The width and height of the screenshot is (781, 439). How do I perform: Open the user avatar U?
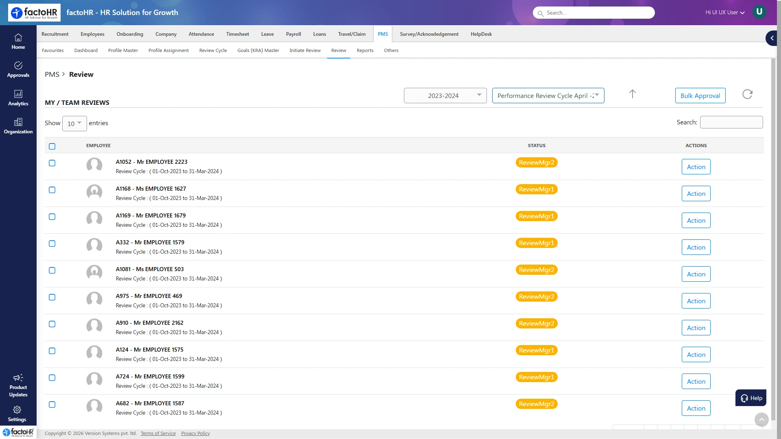point(759,12)
